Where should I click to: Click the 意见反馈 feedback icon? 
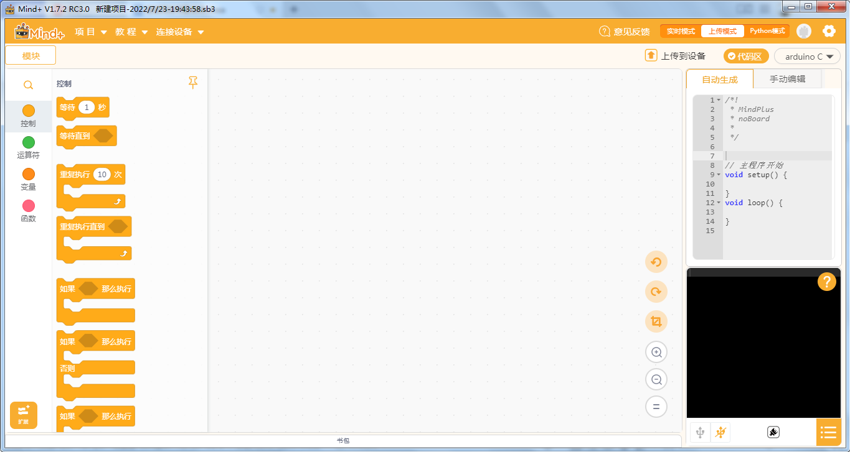(605, 31)
